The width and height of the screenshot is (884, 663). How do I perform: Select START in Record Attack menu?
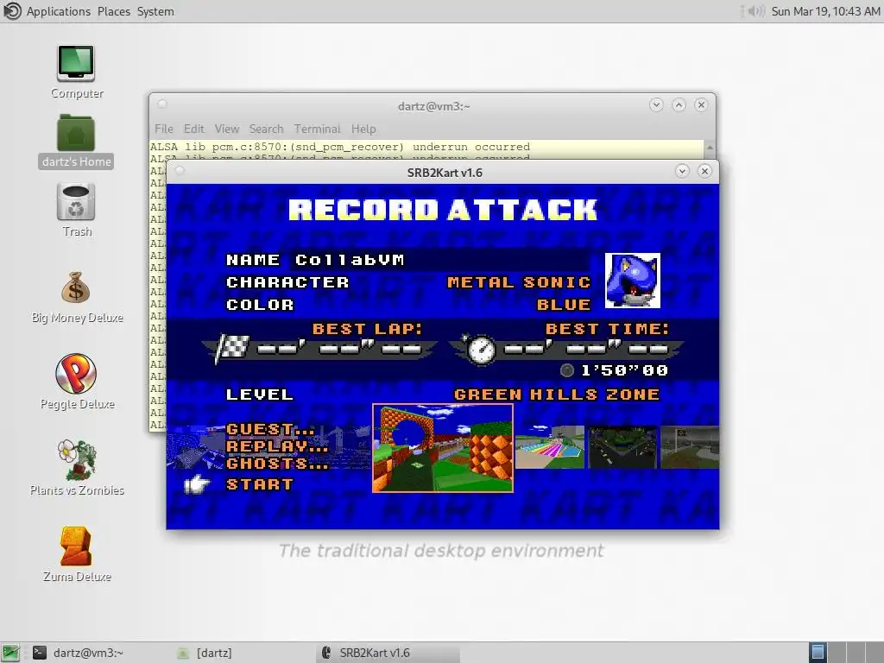[259, 484]
